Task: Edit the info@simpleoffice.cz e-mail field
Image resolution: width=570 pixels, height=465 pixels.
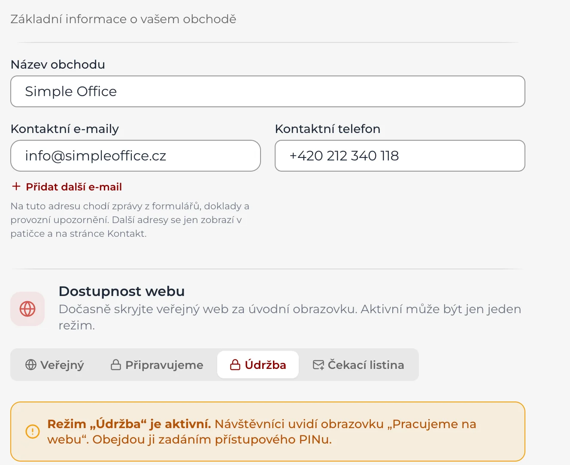Action: 136,156
